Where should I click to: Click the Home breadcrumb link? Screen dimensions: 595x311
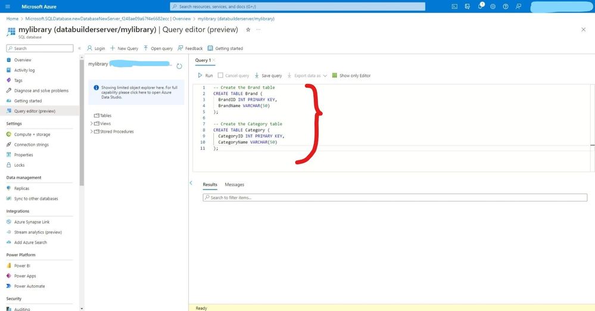12,18
